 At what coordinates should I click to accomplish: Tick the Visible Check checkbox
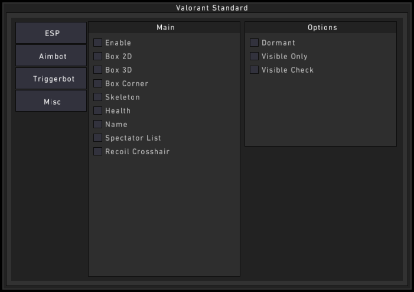[x=255, y=70]
